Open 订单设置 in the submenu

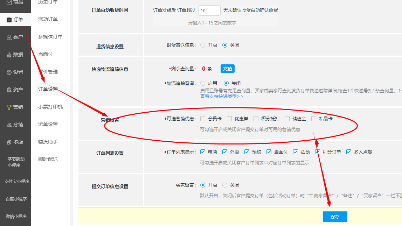pos(48,89)
